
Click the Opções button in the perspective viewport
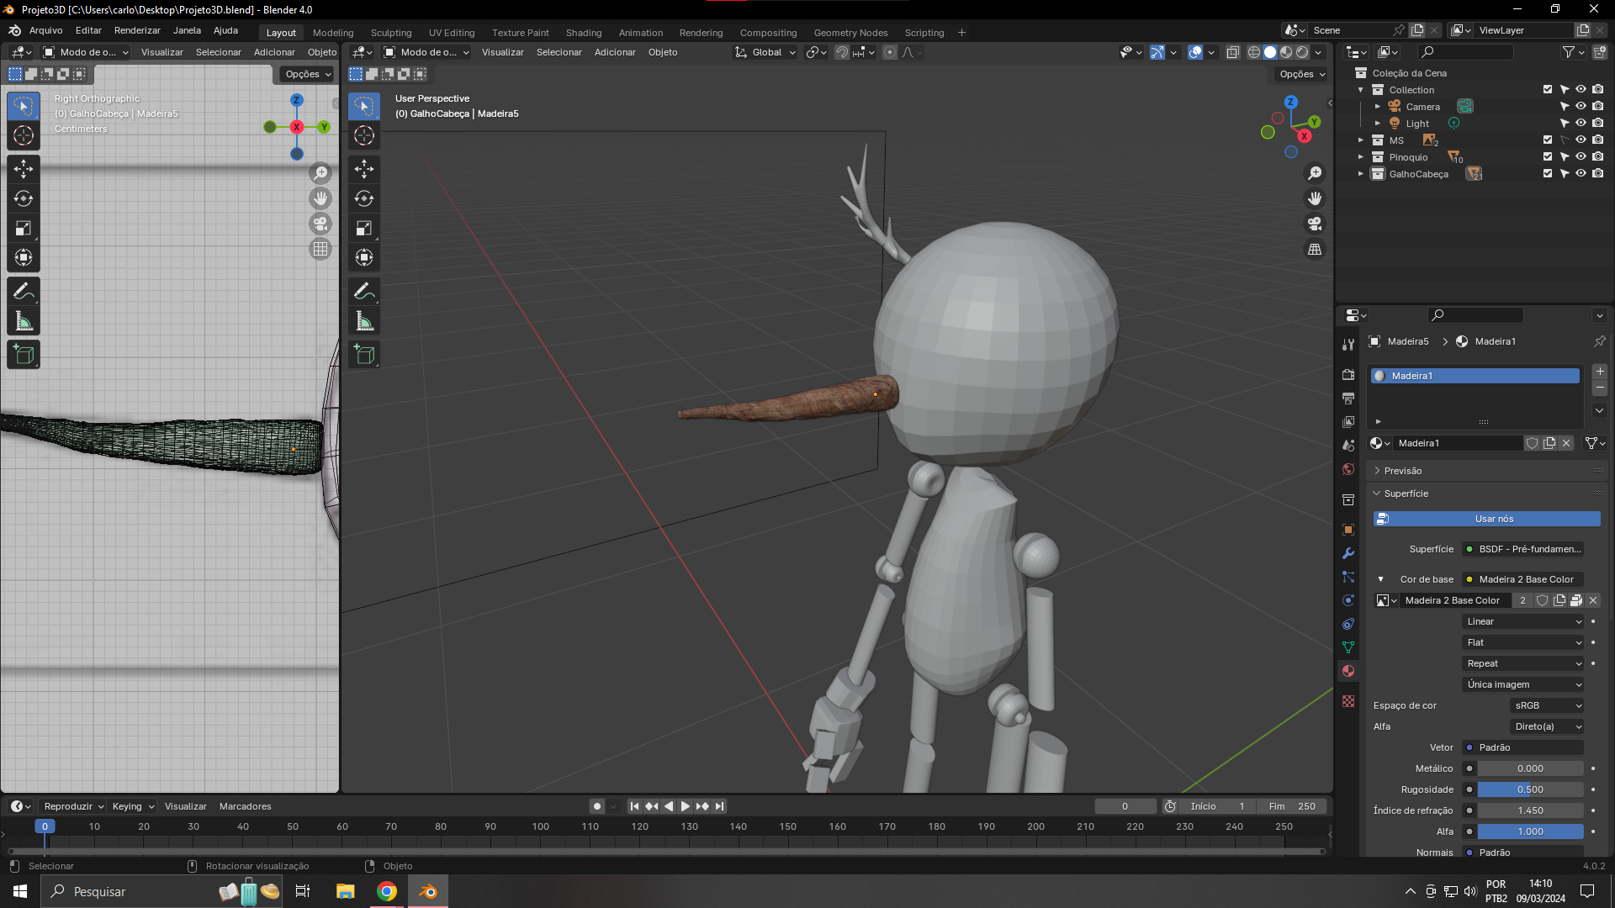click(1301, 74)
